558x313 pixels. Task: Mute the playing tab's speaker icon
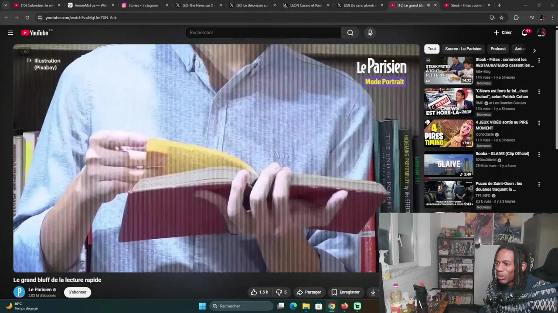tap(428, 5)
